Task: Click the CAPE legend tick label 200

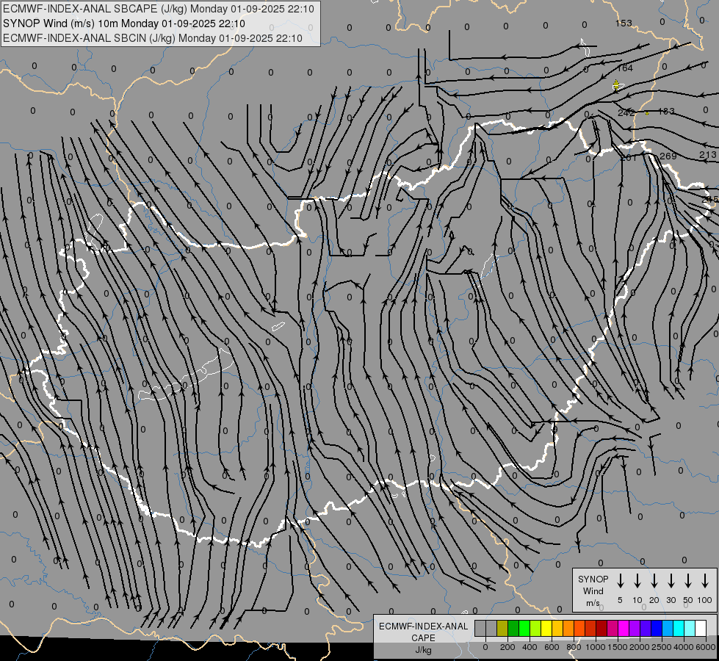Action: (507, 647)
